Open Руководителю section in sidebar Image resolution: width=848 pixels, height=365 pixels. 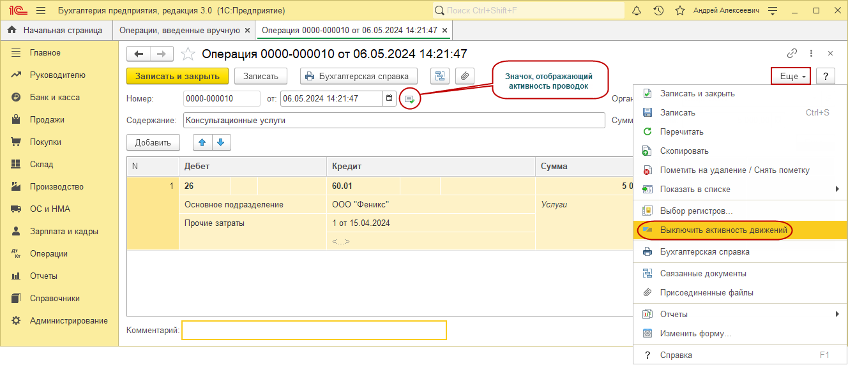tap(59, 75)
